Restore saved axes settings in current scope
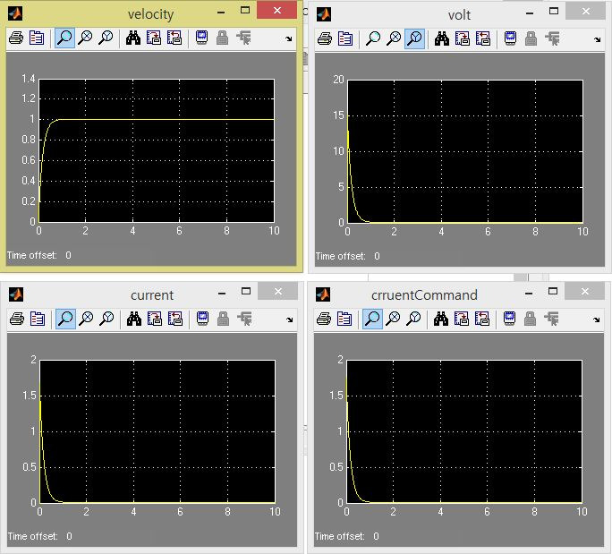The height and width of the screenshot is (554, 612). (x=174, y=319)
